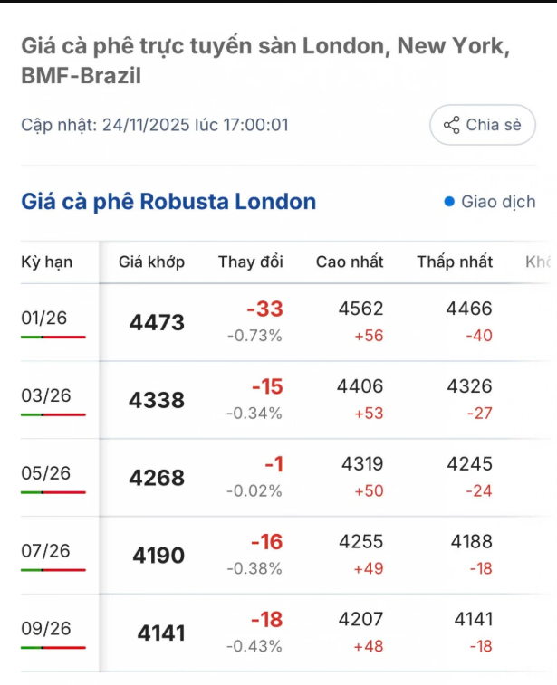Click the share icon beside Chia sẻ
This screenshot has width=557, height=685.
click(x=452, y=125)
